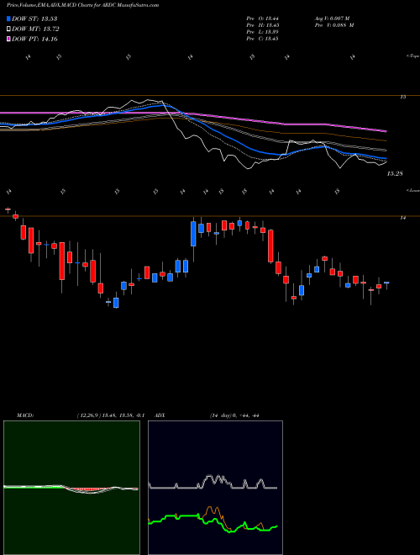Click the '14' price axis label on candlestick chart
The image size is (420, 555).
(403, 218)
